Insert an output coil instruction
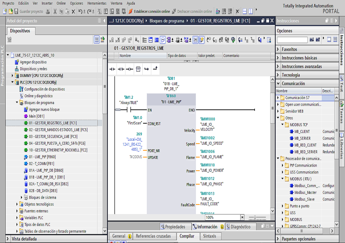The width and height of the screenshot is (345, 243). click(x=129, y=69)
